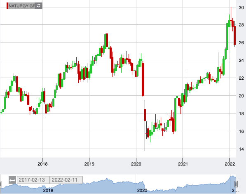Edit the start date field 2017-02-13
Screen dimensions: 246x194
(x=33, y=180)
